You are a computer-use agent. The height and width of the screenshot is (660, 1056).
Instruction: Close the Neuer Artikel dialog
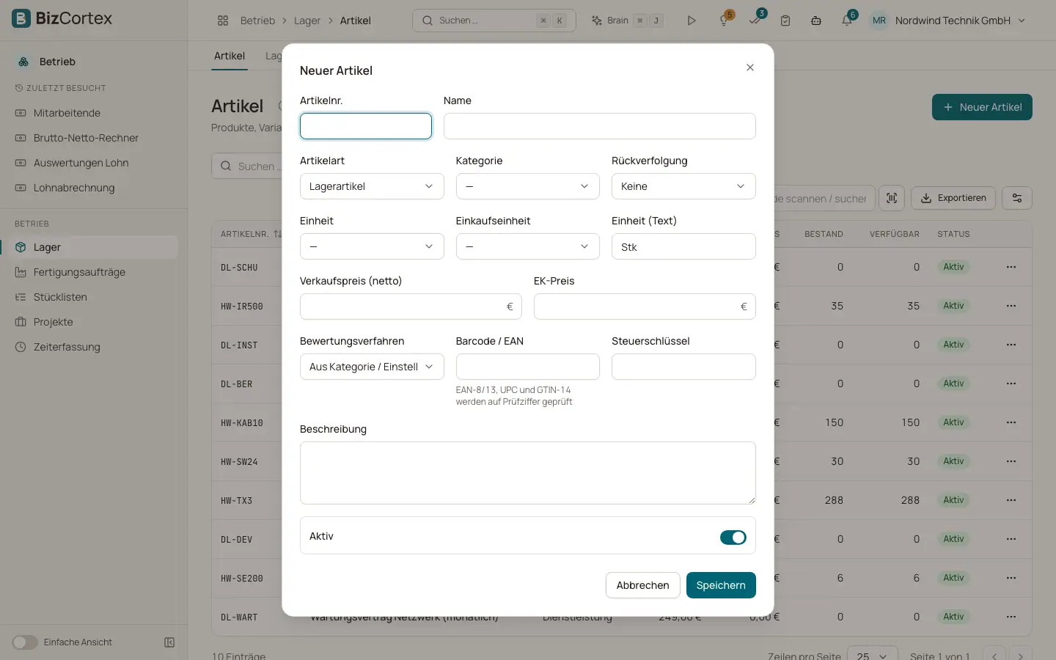click(x=750, y=67)
